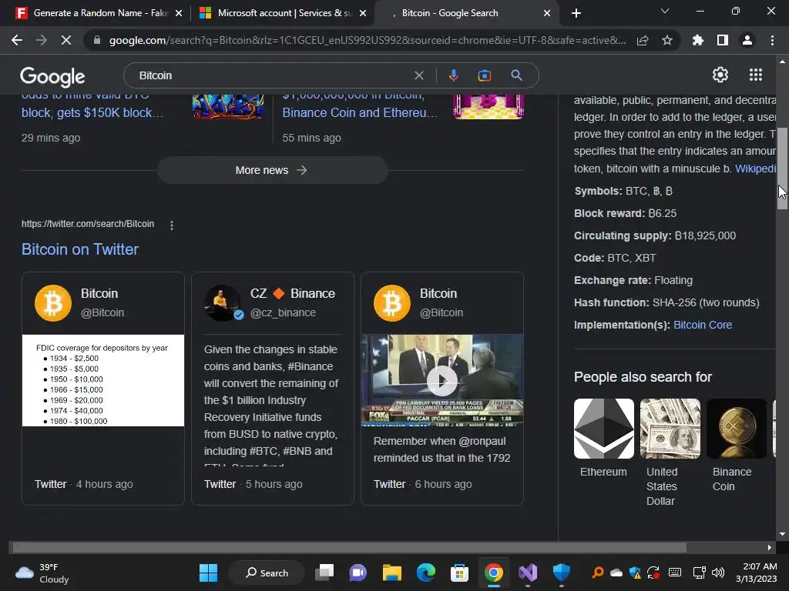Click horizontal scrollbar right arrow

coord(770,547)
